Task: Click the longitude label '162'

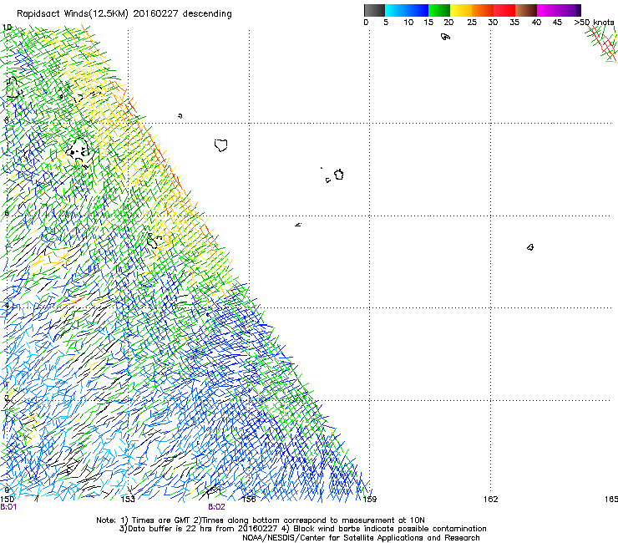Action: 491,500
